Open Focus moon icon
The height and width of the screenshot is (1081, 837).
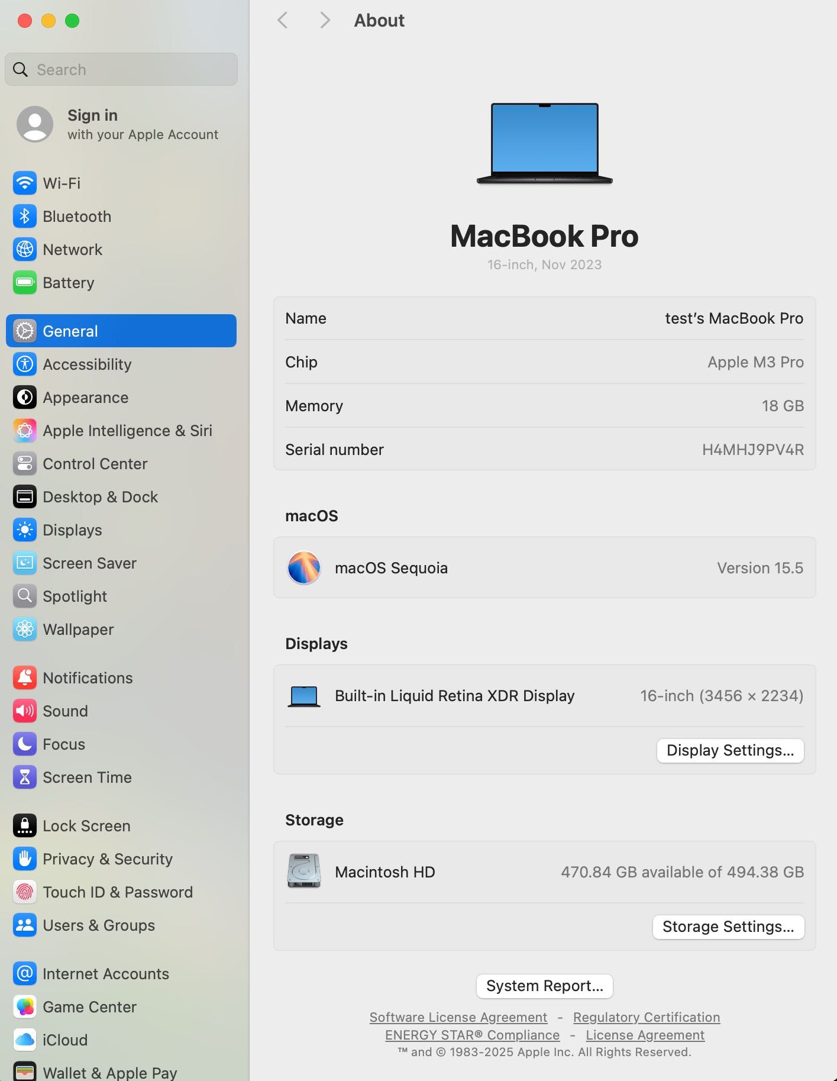click(x=25, y=744)
